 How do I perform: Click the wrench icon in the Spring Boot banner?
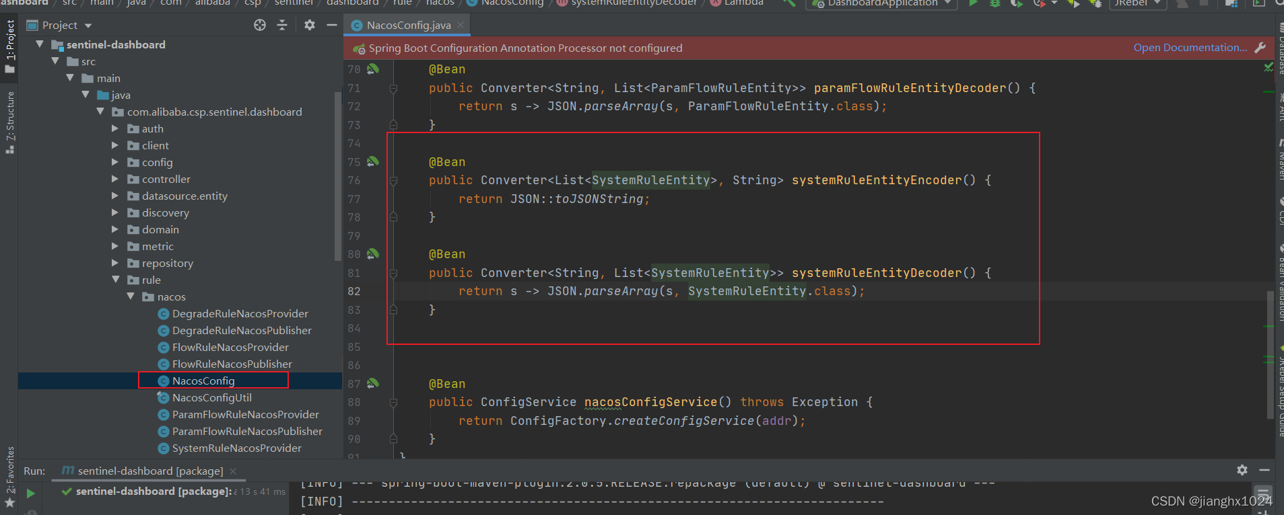(x=1260, y=48)
